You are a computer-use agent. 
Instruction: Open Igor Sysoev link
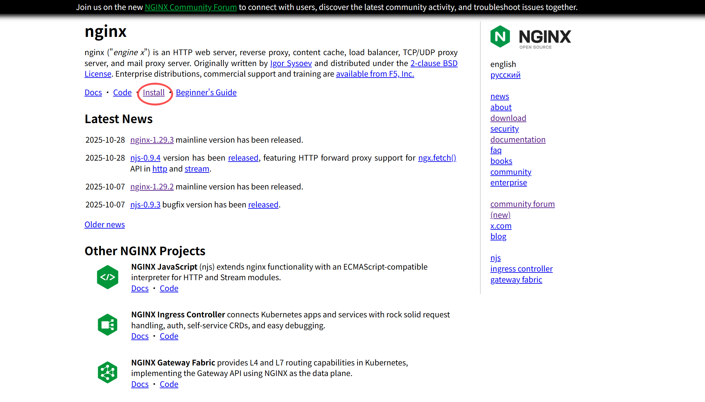tap(291, 63)
